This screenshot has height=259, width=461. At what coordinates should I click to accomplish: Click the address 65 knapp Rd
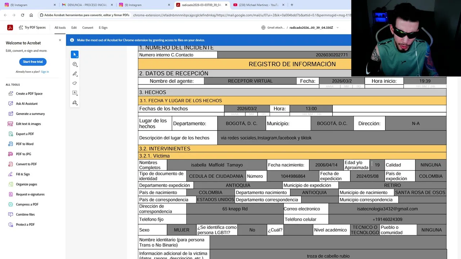click(235, 209)
